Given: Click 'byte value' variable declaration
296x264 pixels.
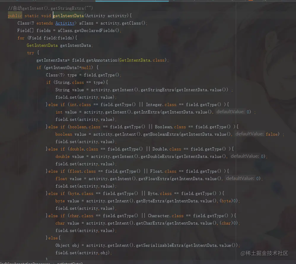Looking at the screenshot, I should click(x=67, y=201).
